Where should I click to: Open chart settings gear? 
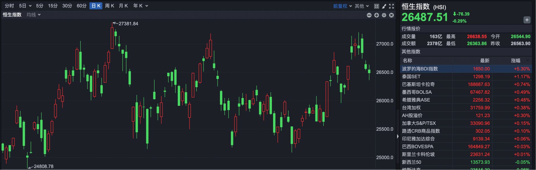[384, 15]
